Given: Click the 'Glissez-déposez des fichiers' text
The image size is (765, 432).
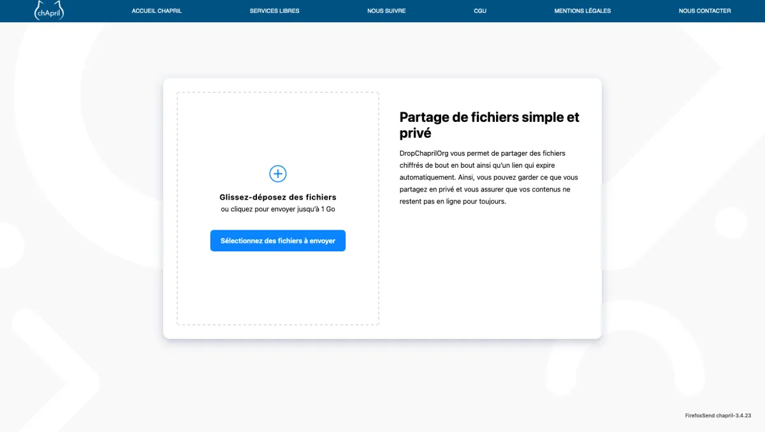Looking at the screenshot, I should coord(278,197).
